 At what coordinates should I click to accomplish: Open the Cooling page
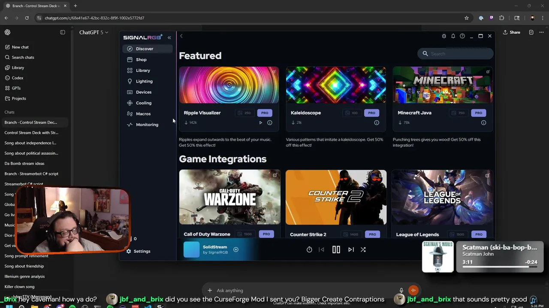148,103
